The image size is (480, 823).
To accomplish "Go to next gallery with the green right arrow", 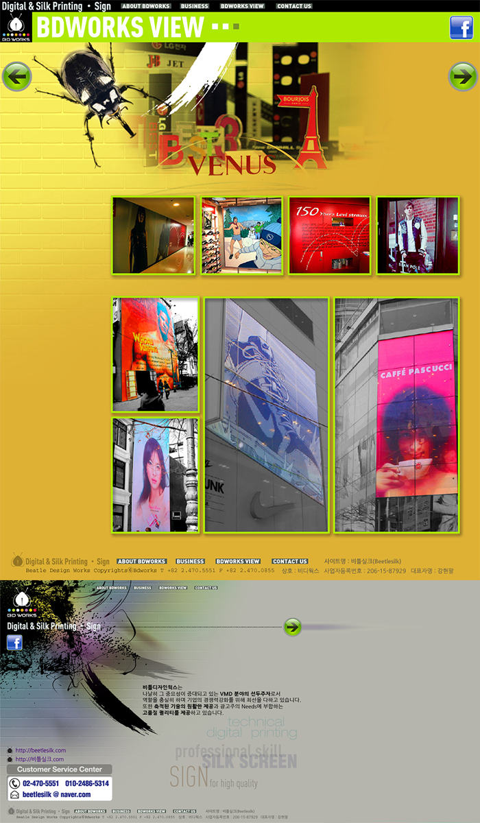I will click(x=463, y=76).
